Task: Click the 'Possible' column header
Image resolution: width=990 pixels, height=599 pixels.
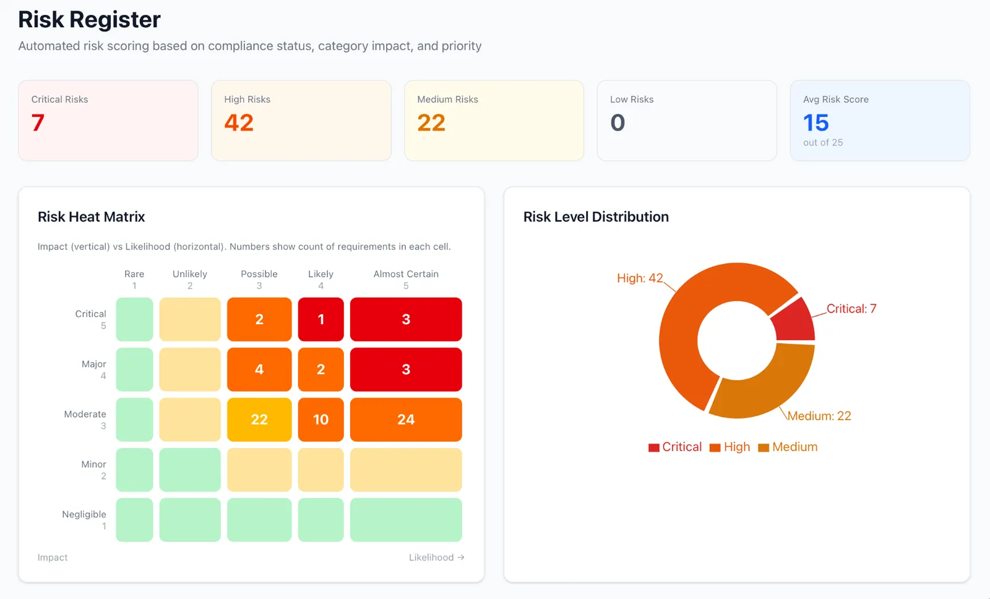Action: (259, 274)
